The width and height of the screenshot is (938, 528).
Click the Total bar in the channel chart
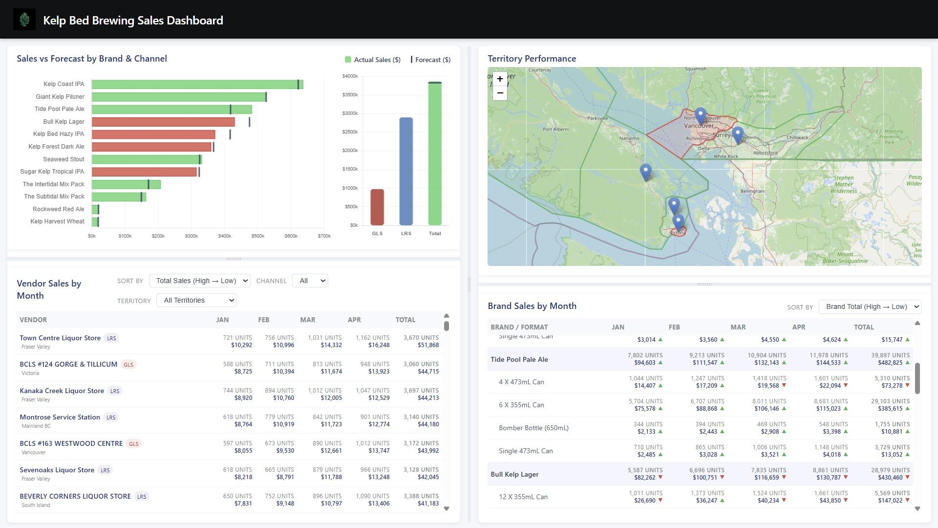434,156
